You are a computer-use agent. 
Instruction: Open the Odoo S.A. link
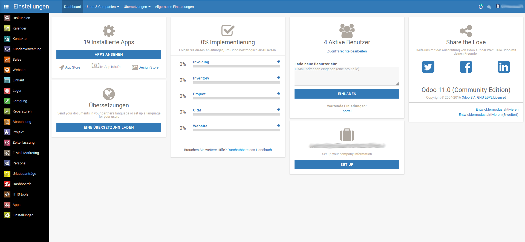469,98
